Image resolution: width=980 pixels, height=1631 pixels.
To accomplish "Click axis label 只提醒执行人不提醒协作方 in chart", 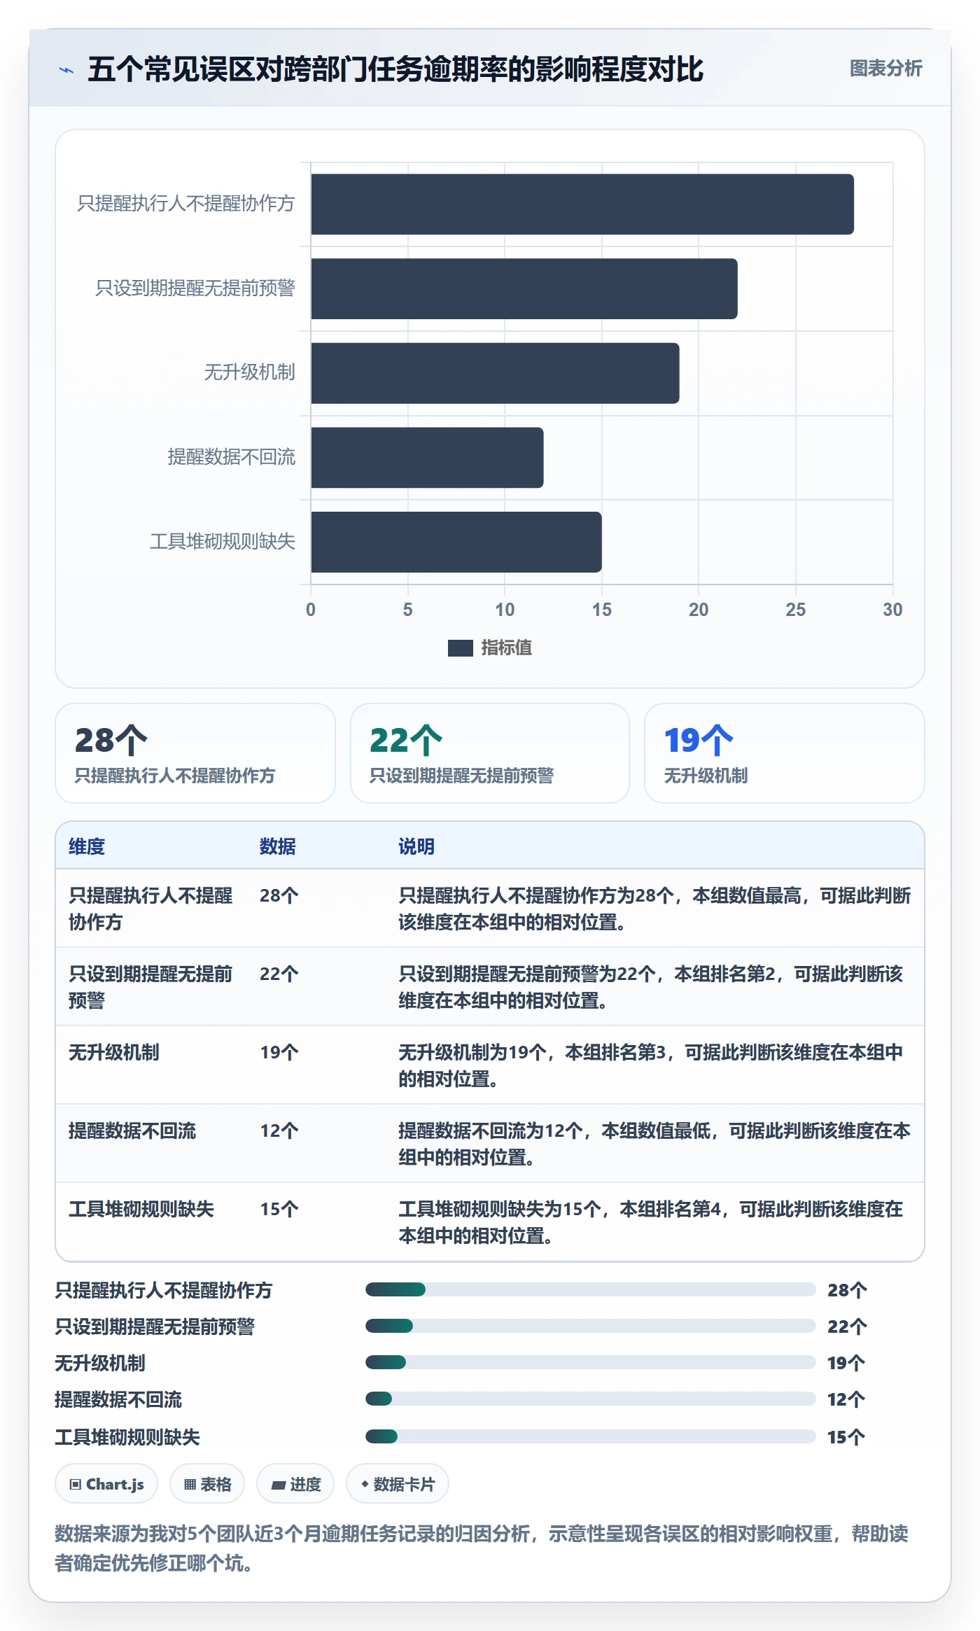I will 186,203.
